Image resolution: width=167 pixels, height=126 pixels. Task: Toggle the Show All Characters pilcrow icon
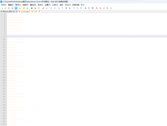click(x=62, y=8)
